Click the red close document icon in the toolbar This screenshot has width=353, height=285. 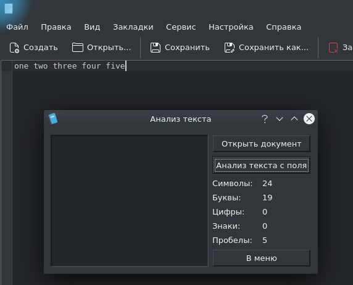333,48
